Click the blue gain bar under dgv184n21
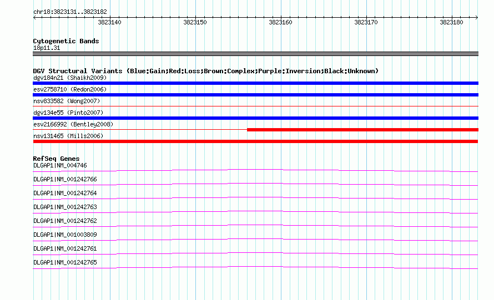This screenshot has width=494, height=300. pyautogui.click(x=255, y=83)
